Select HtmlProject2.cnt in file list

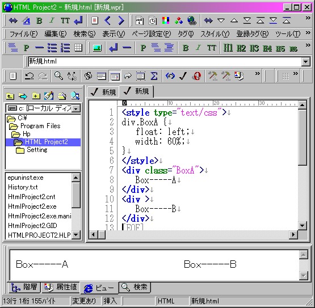pos(32,197)
